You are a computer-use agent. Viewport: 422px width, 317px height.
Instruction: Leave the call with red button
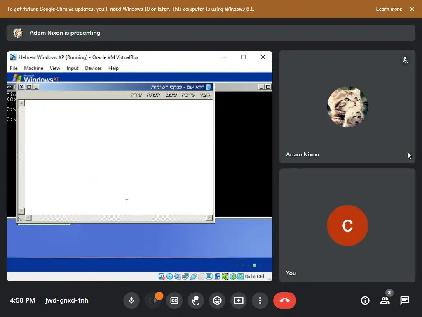285,300
